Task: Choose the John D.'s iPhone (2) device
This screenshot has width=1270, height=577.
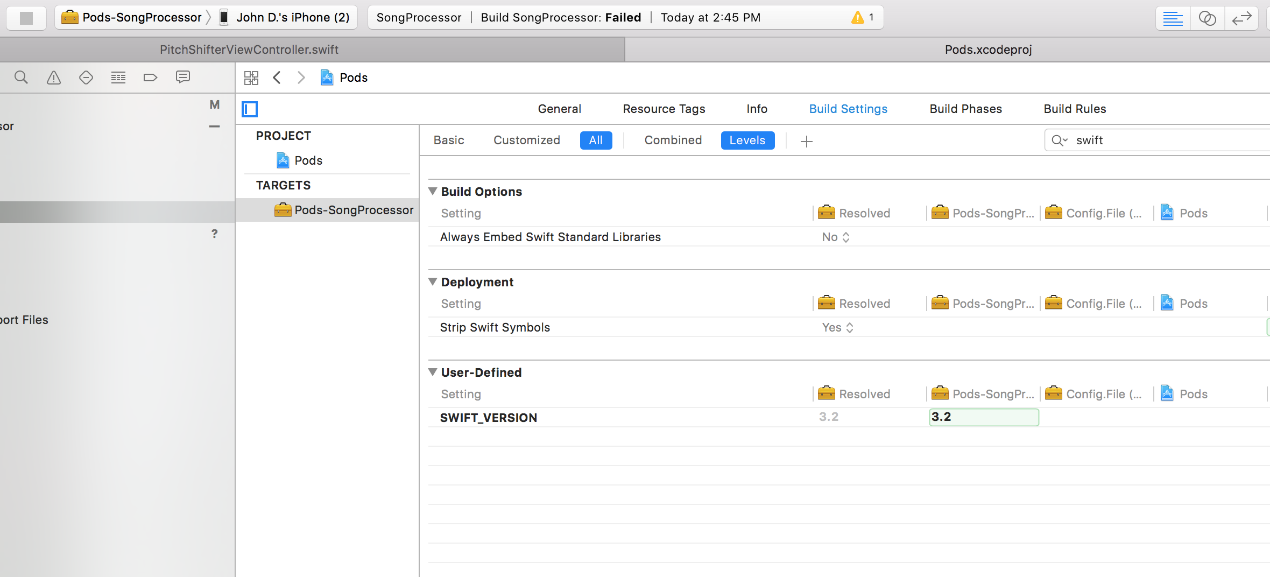Action: coord(285,17)
